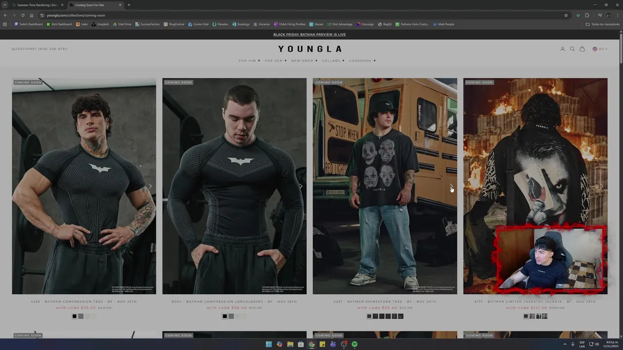Open the Unsplash bookmark

pos(100,24)
